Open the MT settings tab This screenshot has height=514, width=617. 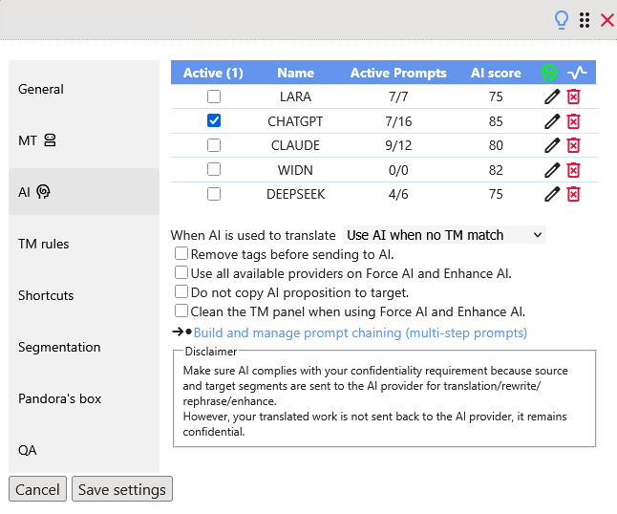point(84,140)
